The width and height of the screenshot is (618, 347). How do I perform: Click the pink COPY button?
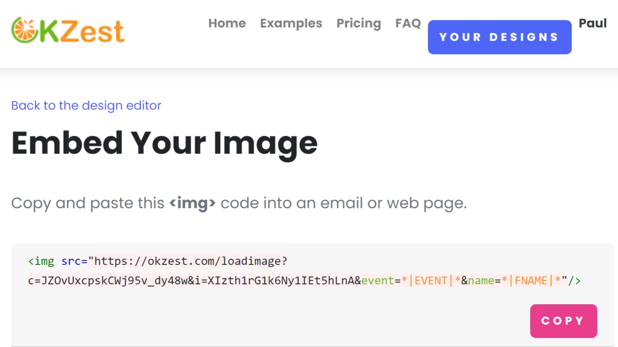(x=563, y=321)
